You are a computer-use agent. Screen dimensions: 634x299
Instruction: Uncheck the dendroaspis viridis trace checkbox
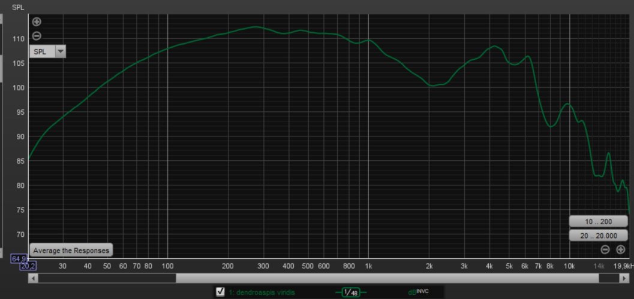(220, 292)
